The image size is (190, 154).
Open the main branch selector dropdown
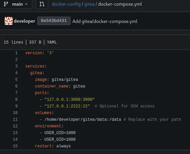(16, 4)
